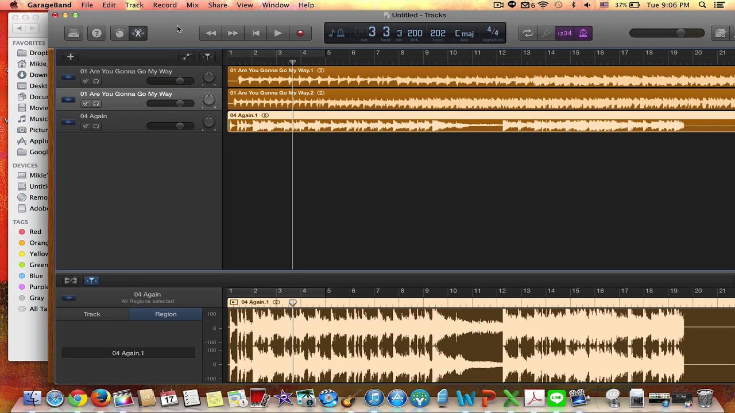
Task: Open the Mix menu
Action: tap(192, 5)
